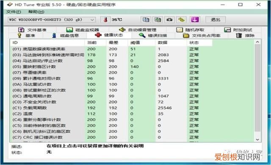Select the (04) 马达启动/停止计数 row
The image size is (271, 165).
(x=132, y=61)
